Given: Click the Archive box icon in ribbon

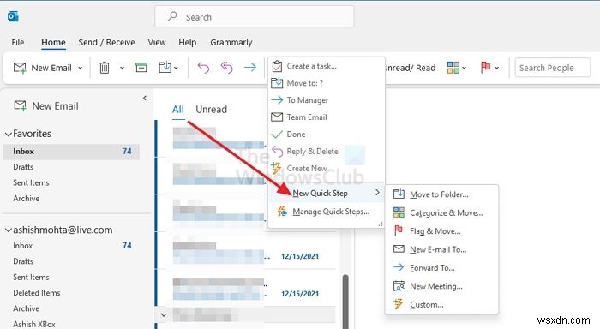Looking at the screenshot, I should [141, 68].
